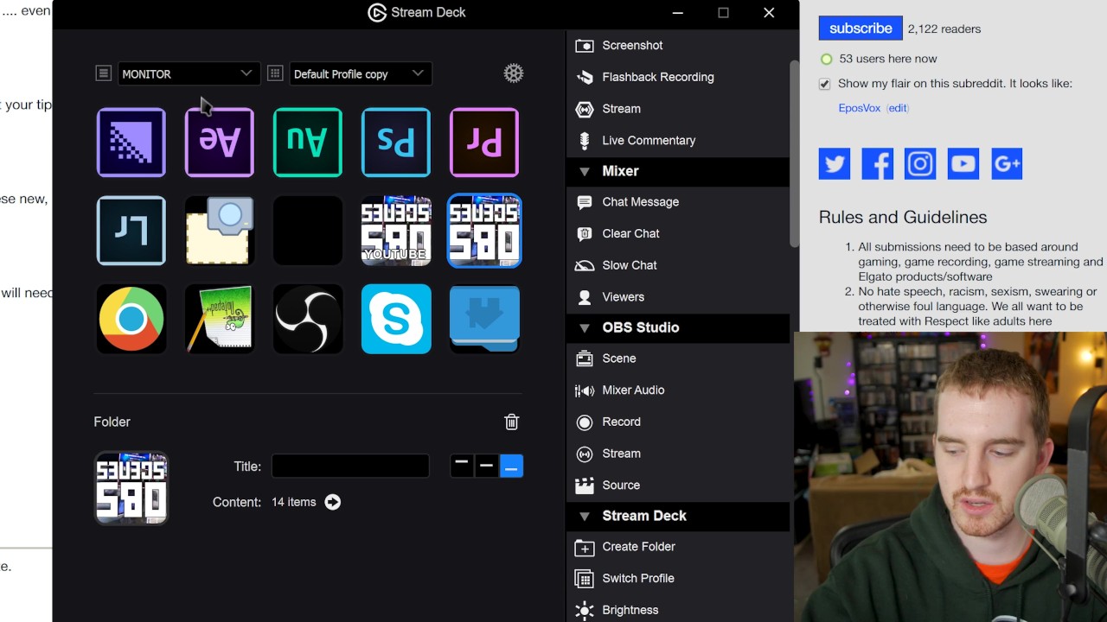Toggle Show my flair checkbox
1107x622 pixels.
(825, 84)
